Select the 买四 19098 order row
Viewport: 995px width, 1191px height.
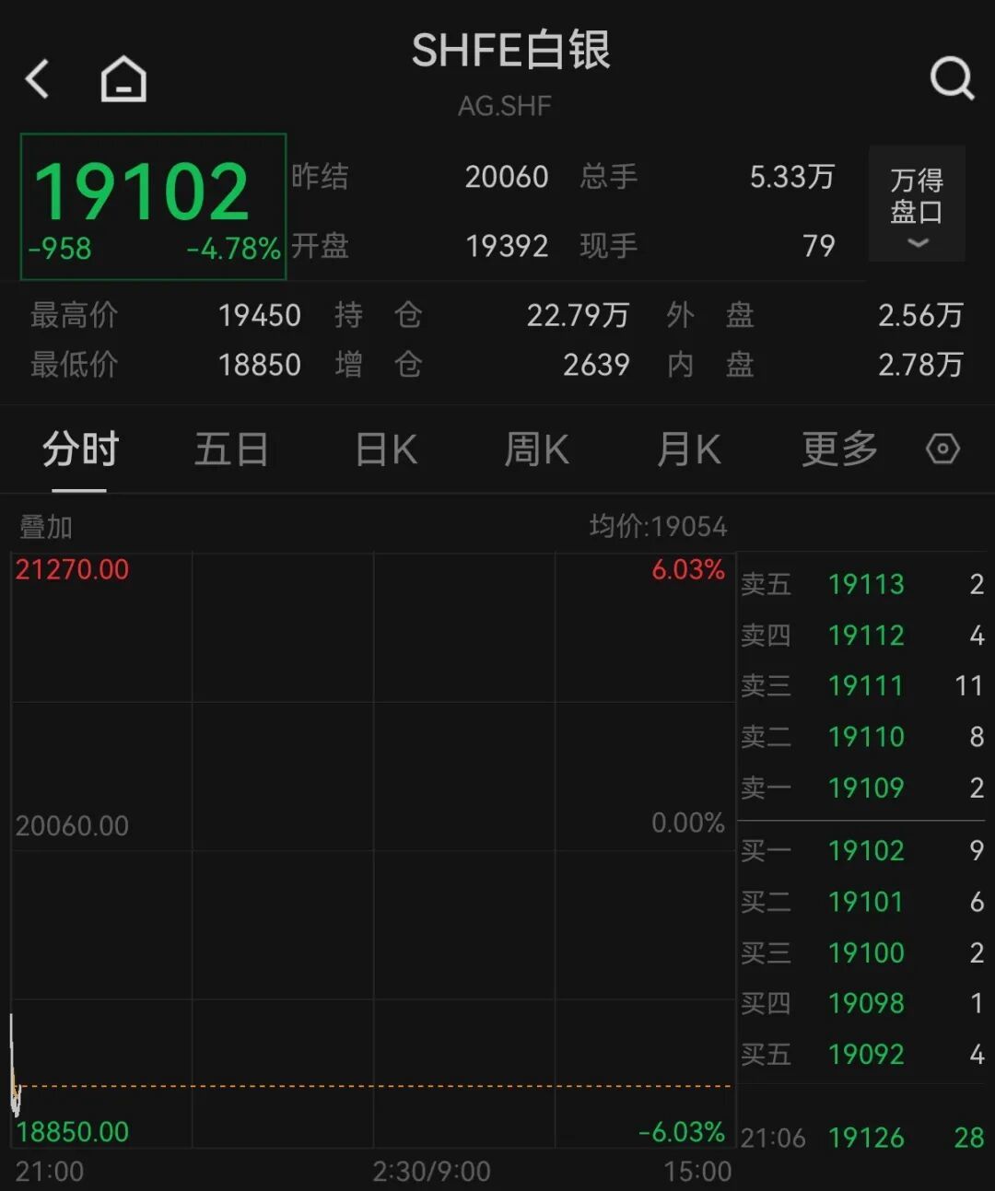pyautogui.click(x=862, y=1003)
